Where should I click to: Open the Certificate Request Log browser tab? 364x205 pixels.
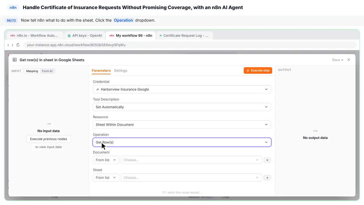pos(184,36)
